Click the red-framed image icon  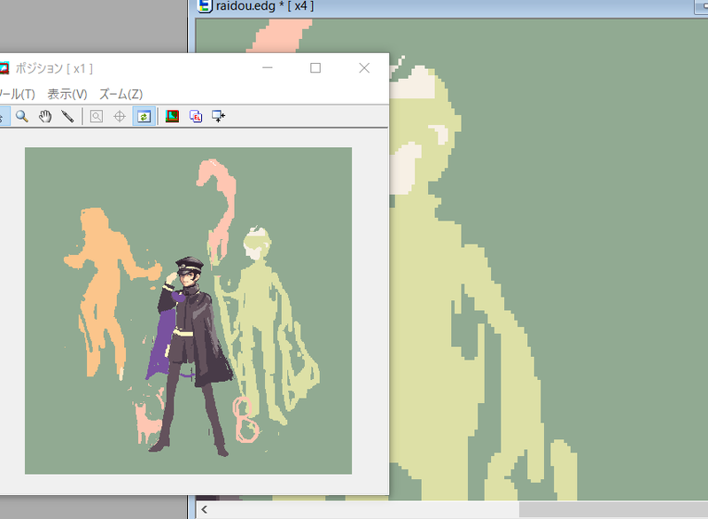172,116
